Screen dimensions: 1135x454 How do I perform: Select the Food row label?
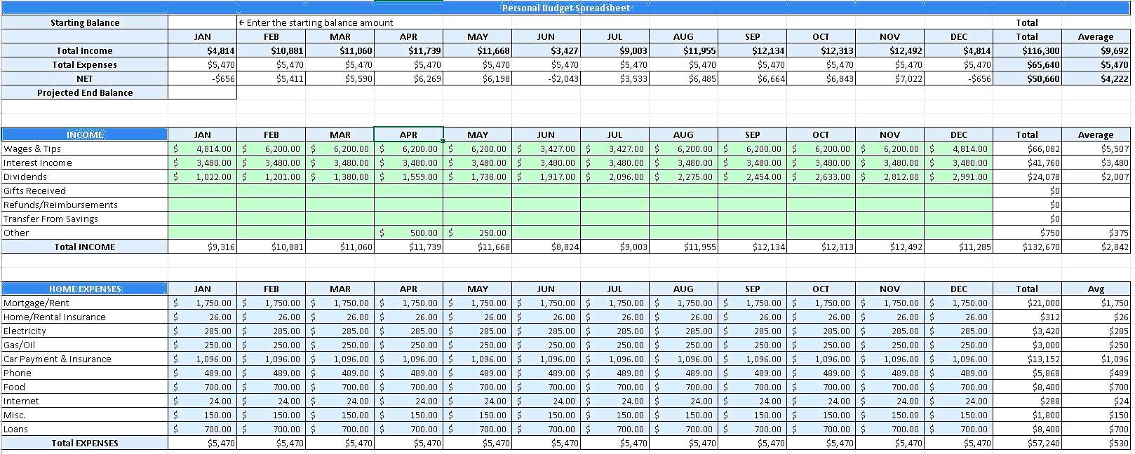(x=84, y=387)
